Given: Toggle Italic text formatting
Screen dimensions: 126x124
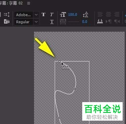Looking at the screenshot, I should [52, 14].
